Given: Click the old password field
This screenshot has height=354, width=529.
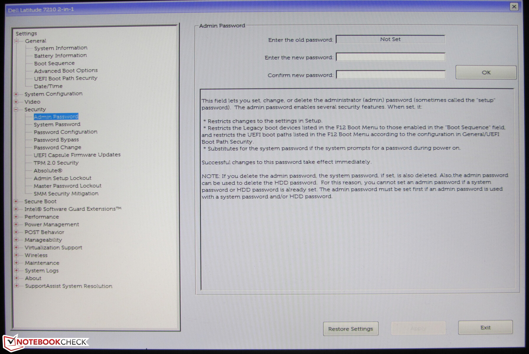Looking at the screenshot, I should click(x=390, y=39).
